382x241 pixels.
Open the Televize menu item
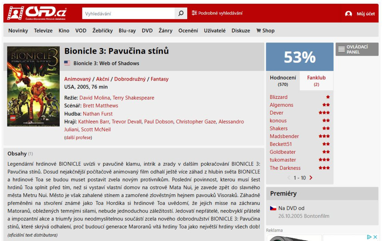[43, 31]
